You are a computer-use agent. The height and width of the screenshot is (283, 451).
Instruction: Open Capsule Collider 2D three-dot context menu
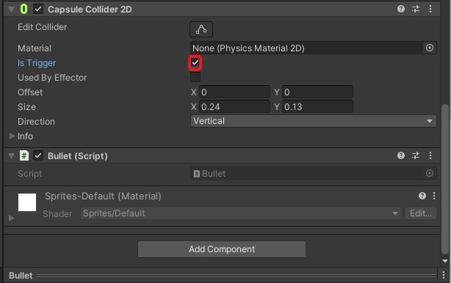tap(430, 9)
